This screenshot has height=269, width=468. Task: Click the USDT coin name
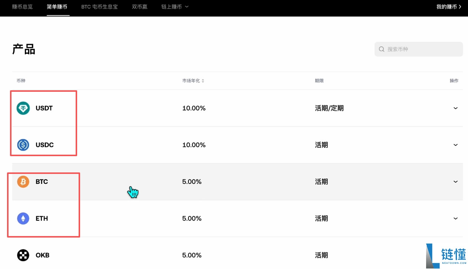pos(44,108)
